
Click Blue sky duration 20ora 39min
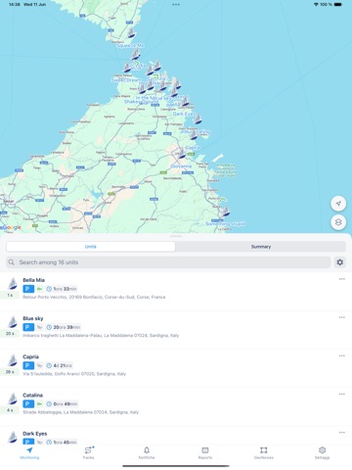(64, 327)
